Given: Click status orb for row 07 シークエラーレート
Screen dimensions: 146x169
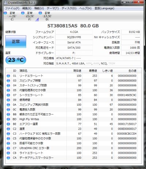Looking at the screenshot, I should 8,95.
